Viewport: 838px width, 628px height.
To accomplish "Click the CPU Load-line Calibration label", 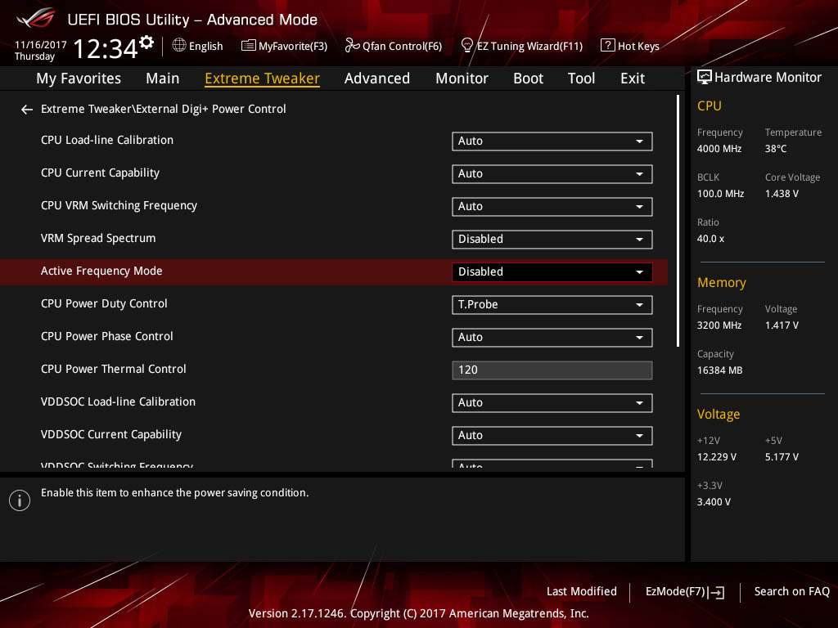I will 107,141.
